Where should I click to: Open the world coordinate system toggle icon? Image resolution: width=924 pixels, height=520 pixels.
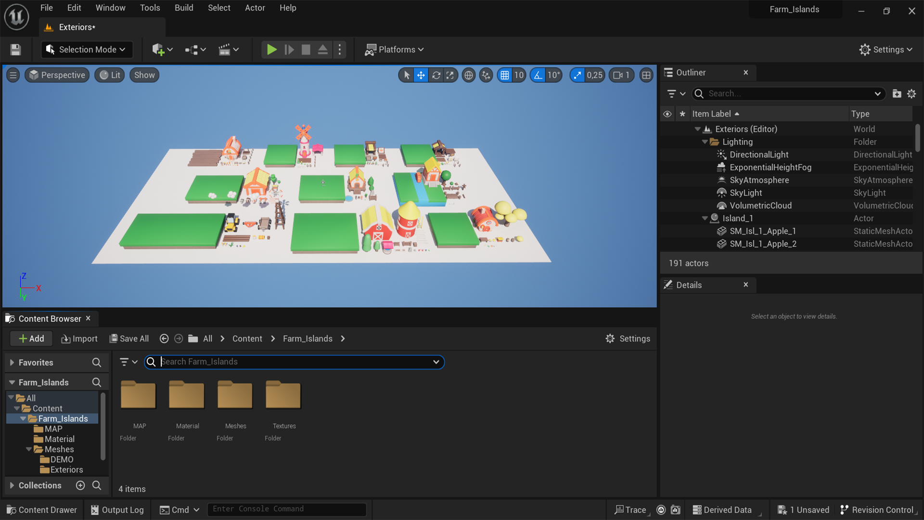[468, 75]
